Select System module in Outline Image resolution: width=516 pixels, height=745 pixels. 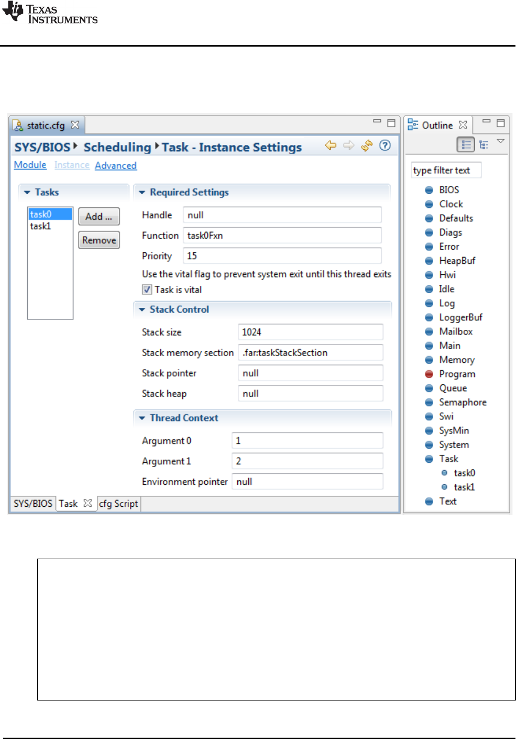tap(454, 444)
